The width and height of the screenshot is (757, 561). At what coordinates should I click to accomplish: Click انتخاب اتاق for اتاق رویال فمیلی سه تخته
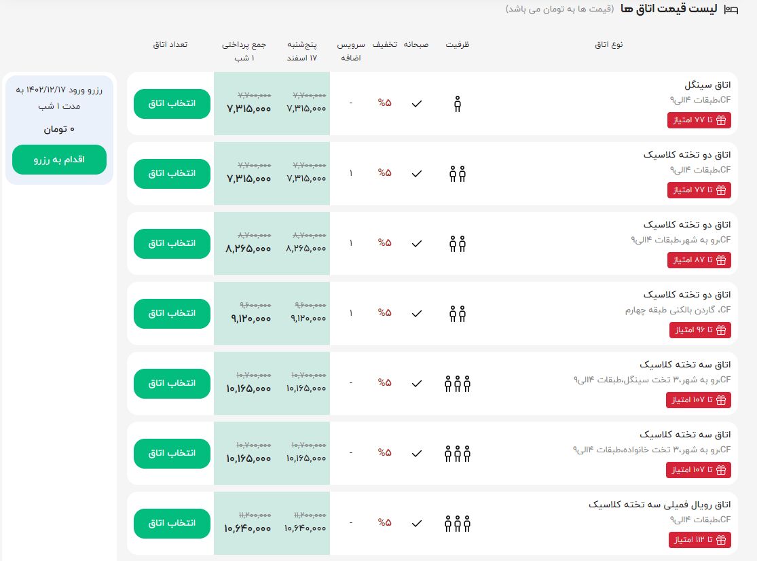point(171,523)
